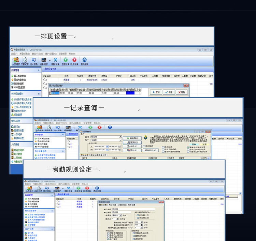
Task: Toggle 显示机器所拍图像 checkbox
Action: pos(163,152)
